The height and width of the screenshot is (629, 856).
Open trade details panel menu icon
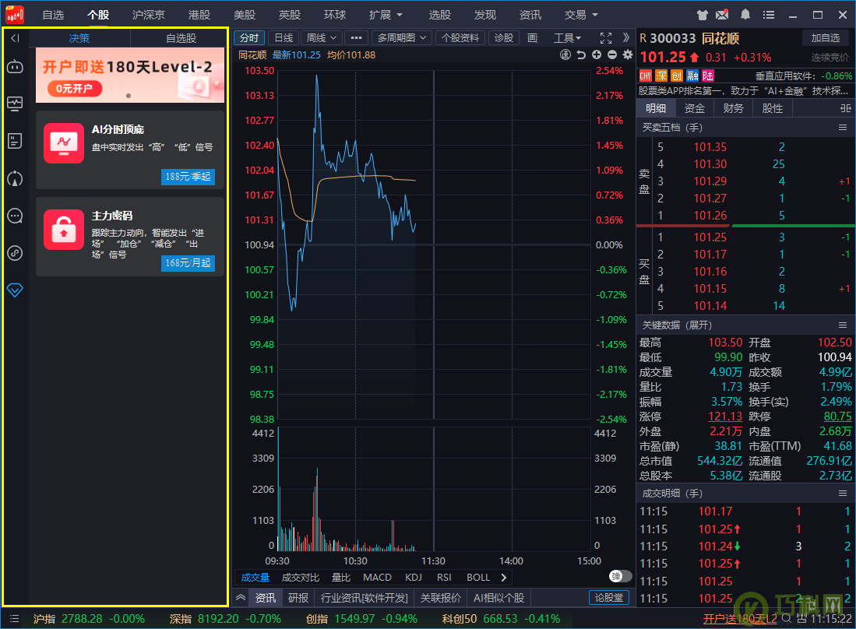843,494
